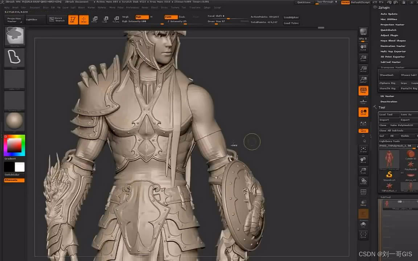Switch to Scale mode in the top toolbar
Viewport: 418px width, 261px height.
click(x=106, y=19)
